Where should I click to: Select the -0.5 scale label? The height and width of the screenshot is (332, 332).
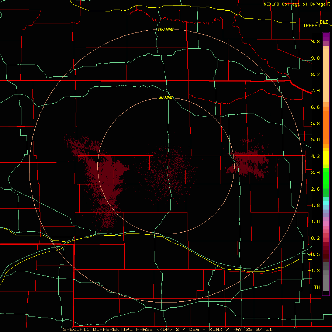314,255
